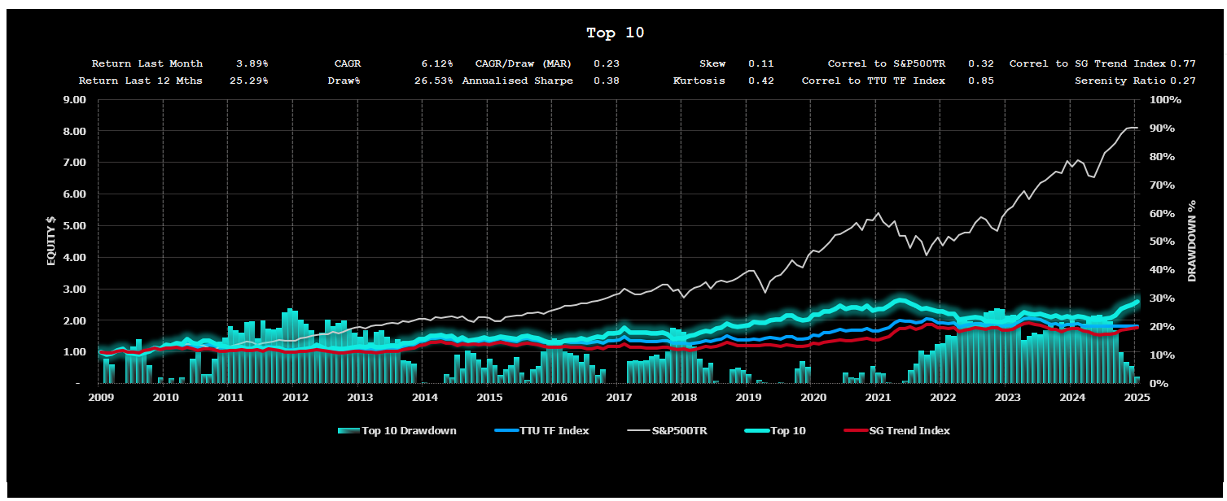1227x501 pixels.
Task: Click the Return Last 12 Mths value
Action: (x=248, y=81)
